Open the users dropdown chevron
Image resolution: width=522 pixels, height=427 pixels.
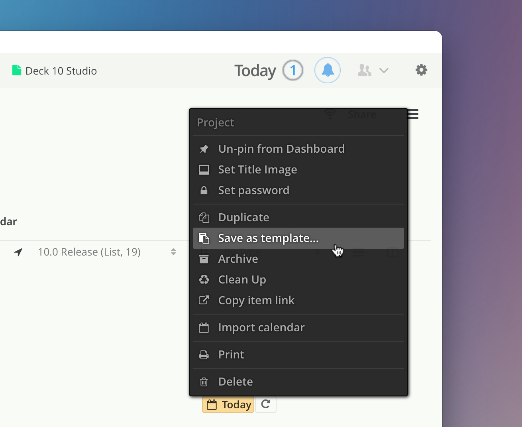click(384, 71)
